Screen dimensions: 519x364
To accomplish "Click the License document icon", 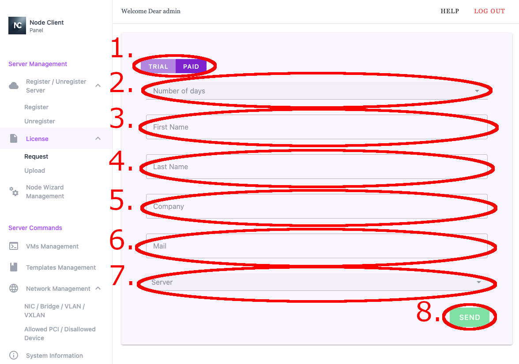I will 14,138.
